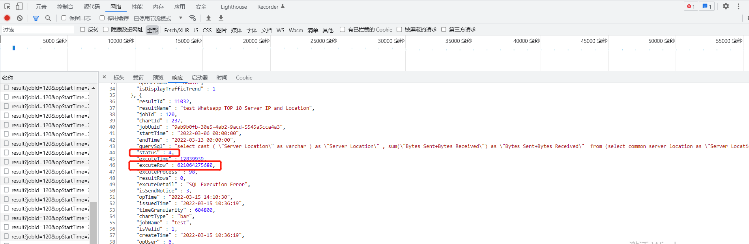Toggle the device toolbar icon
This screenshot has height=244, width=749.
click(19, 6)
